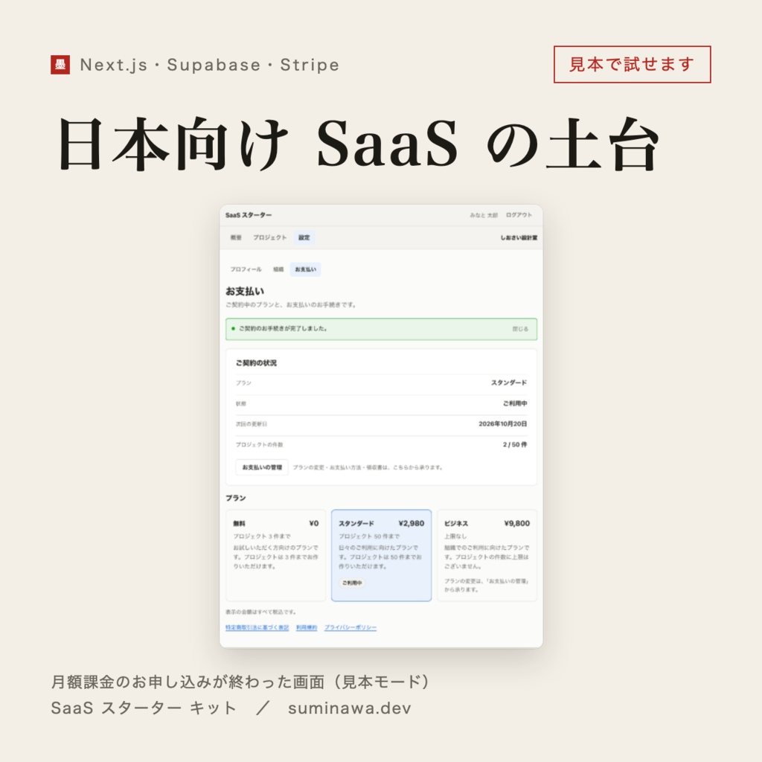This screenshot has height=762, width=762.
Task: Click the しおさい設計室 organization name
Action: point(519,237)
